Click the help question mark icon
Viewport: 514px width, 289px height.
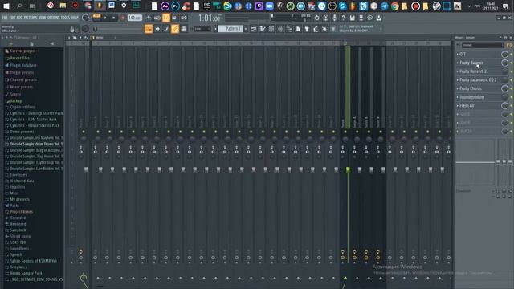click(343, 18)
